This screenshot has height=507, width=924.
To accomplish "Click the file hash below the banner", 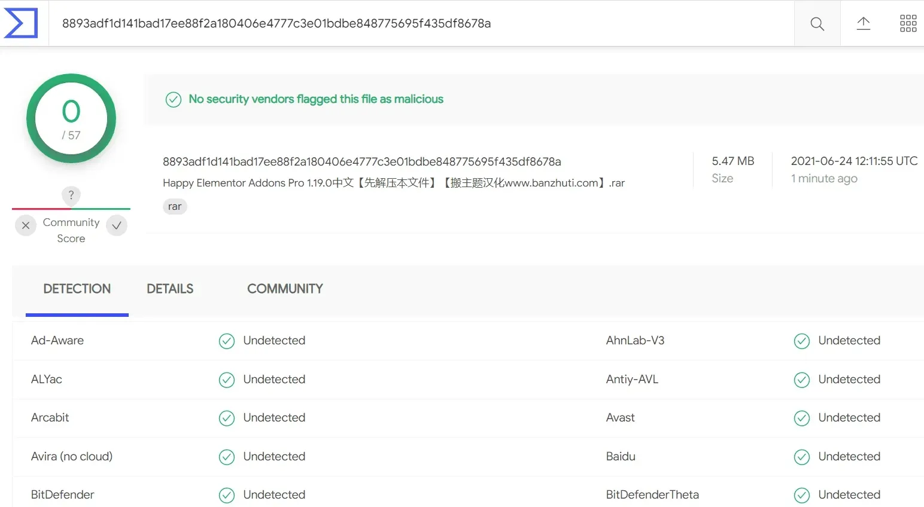I will tap(362, 161).
